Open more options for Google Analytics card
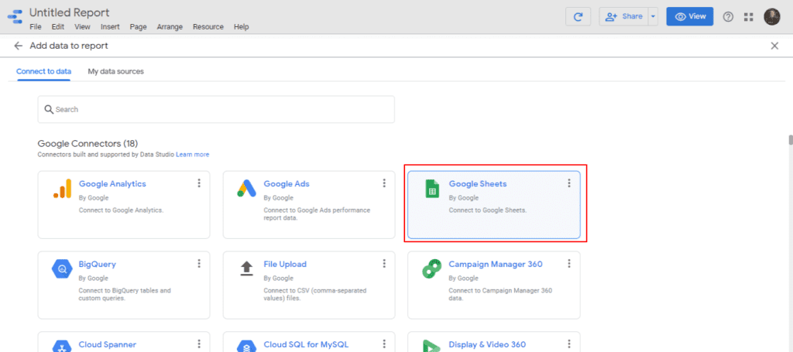 [199, 183]
